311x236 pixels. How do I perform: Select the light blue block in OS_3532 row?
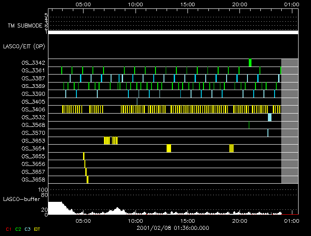click(270, 117)
